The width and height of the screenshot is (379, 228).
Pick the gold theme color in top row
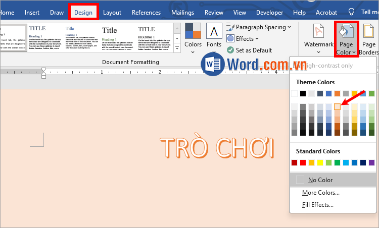(x=354, y=93)
